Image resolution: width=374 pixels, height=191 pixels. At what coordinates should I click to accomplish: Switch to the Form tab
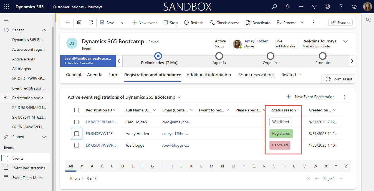point(113,75)
